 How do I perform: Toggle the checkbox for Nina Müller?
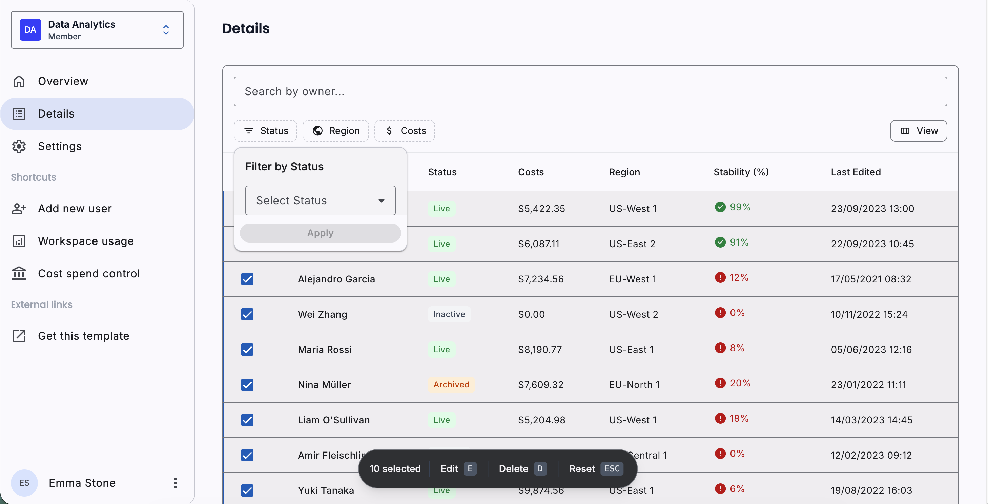(x=247, y=384)
